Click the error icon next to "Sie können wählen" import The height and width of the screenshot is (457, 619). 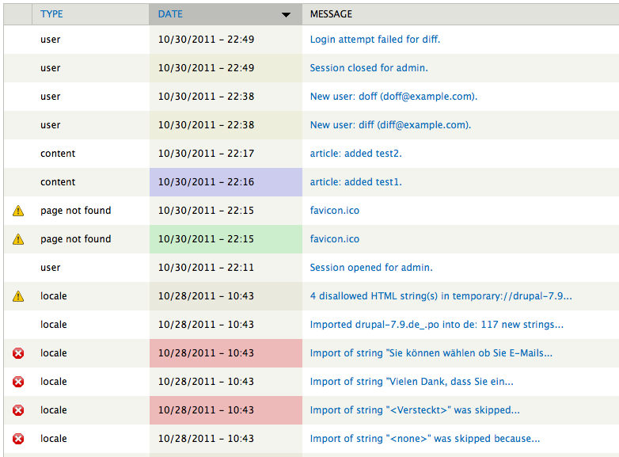[18, 353]
